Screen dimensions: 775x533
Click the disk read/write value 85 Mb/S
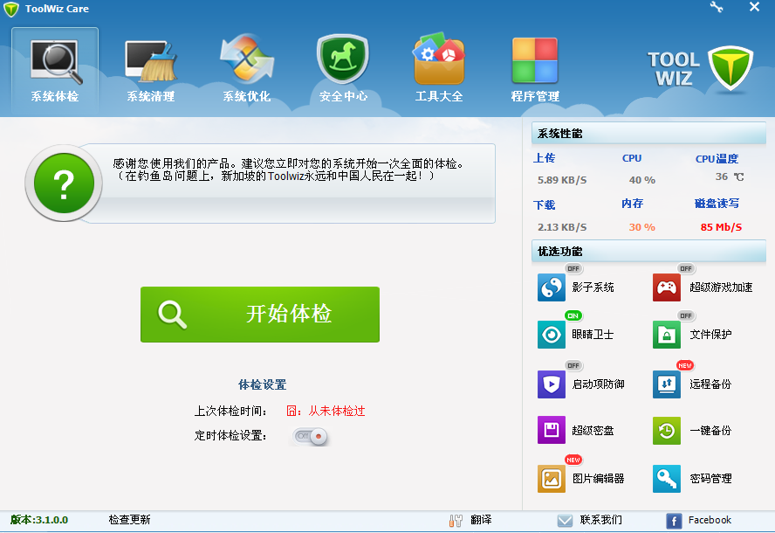[721, 227]
